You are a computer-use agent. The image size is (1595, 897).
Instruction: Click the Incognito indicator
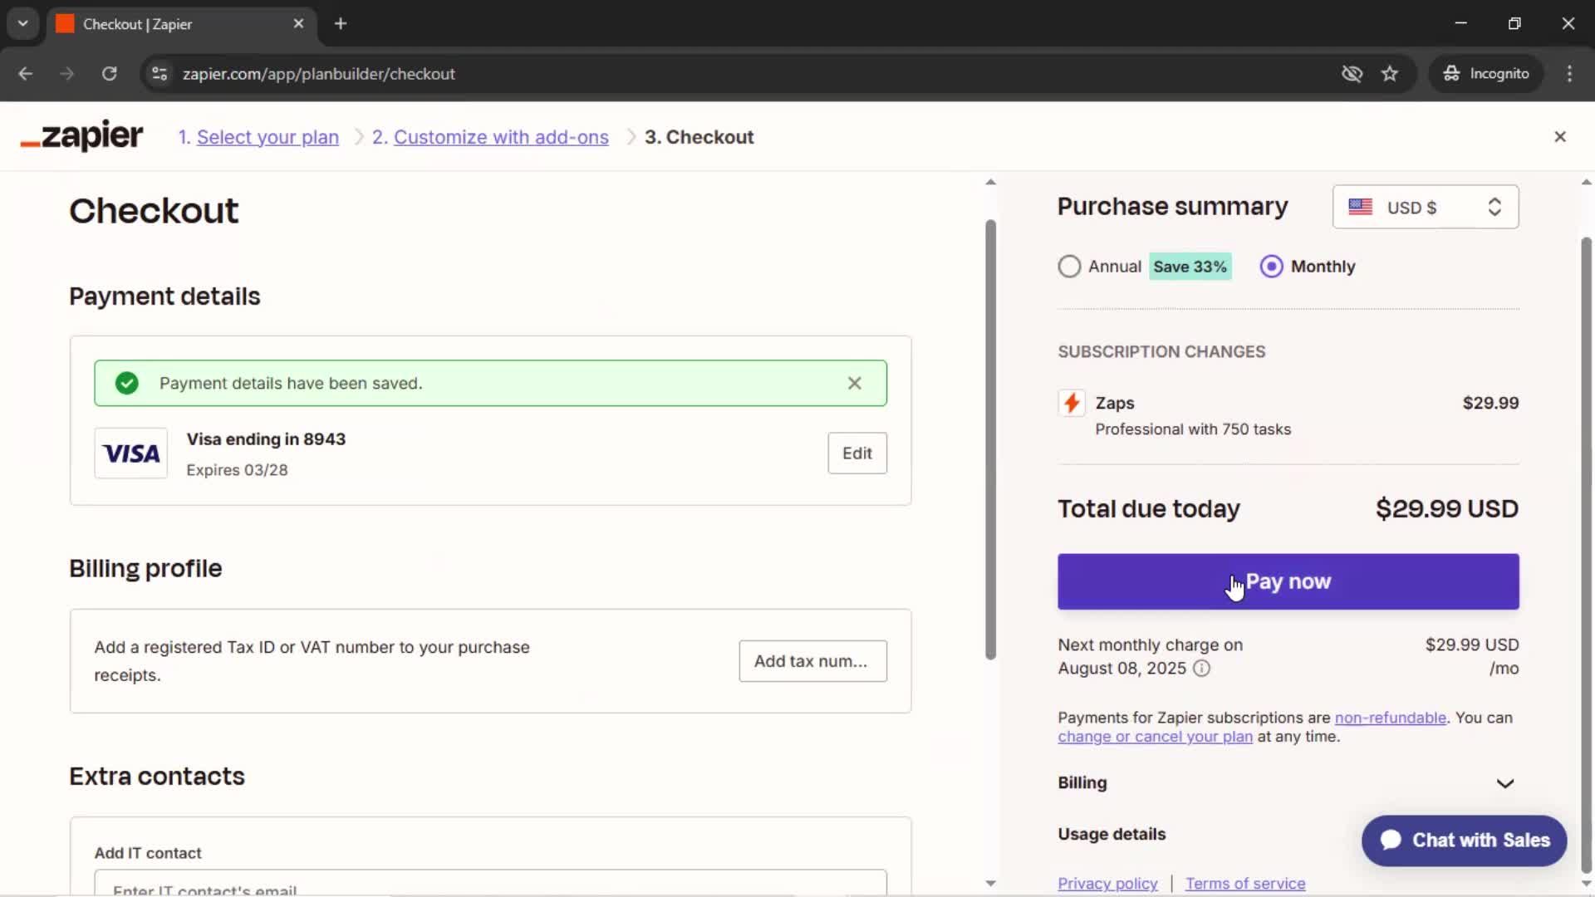tap(1485, 73)
